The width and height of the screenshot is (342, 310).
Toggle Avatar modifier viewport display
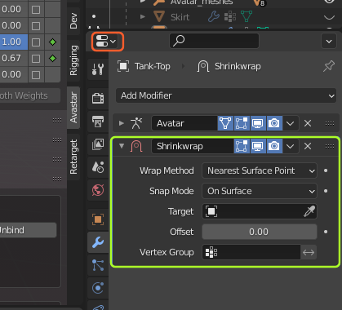pyautogui.click(x=258, y=123)
